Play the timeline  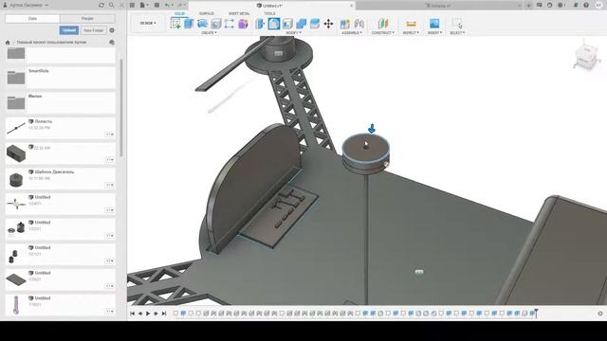[148, 314]
